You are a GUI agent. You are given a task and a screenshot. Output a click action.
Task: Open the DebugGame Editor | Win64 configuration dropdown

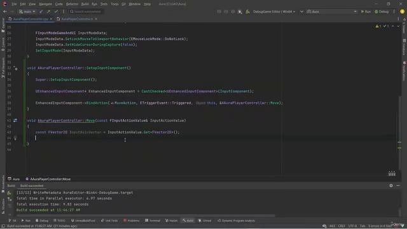tap(274, 11)
